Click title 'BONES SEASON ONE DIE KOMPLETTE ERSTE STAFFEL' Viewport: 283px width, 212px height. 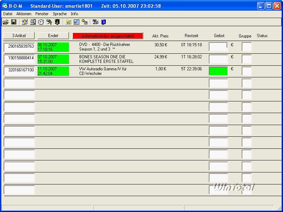click(106, 59)
